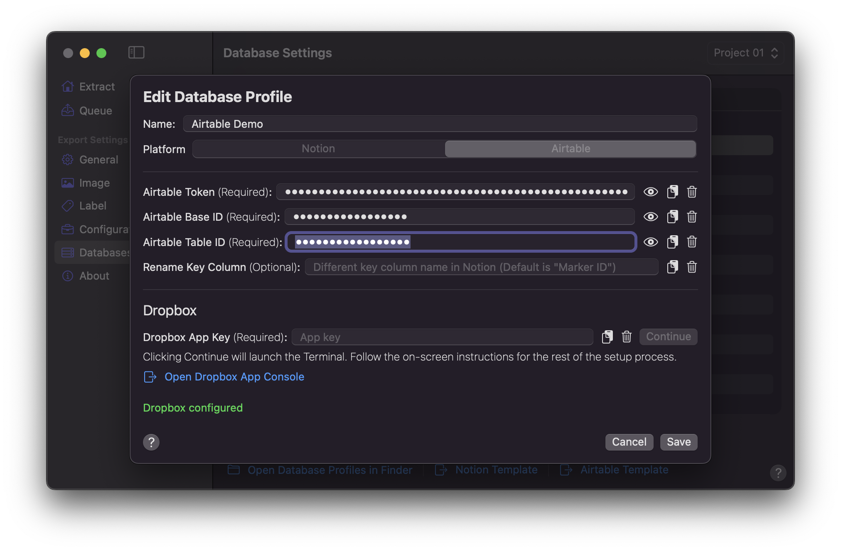Toggle visibility of Airtable Token
Image resolution: width=841 pixels, height=551 pixels.
pos(650,191)
